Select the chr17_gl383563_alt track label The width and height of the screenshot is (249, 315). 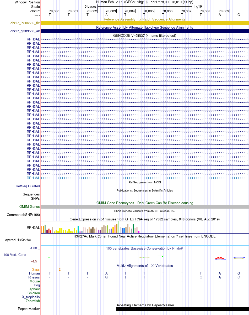point(25,31)
